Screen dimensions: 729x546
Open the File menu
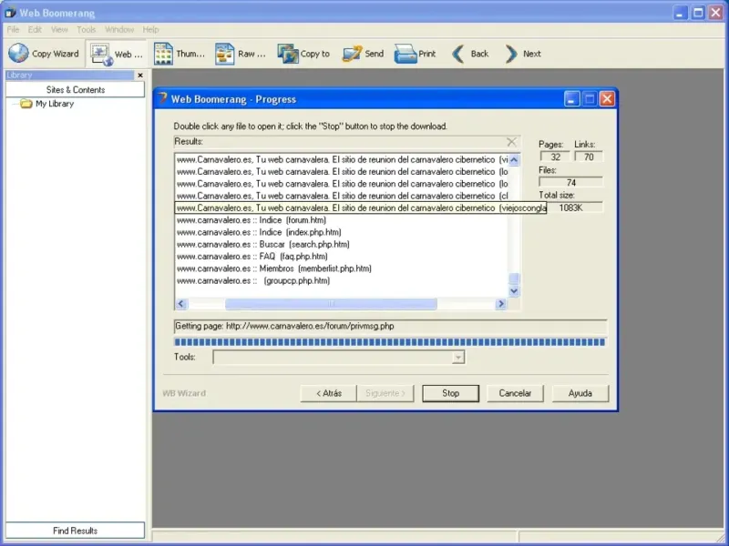coord(13,29)
